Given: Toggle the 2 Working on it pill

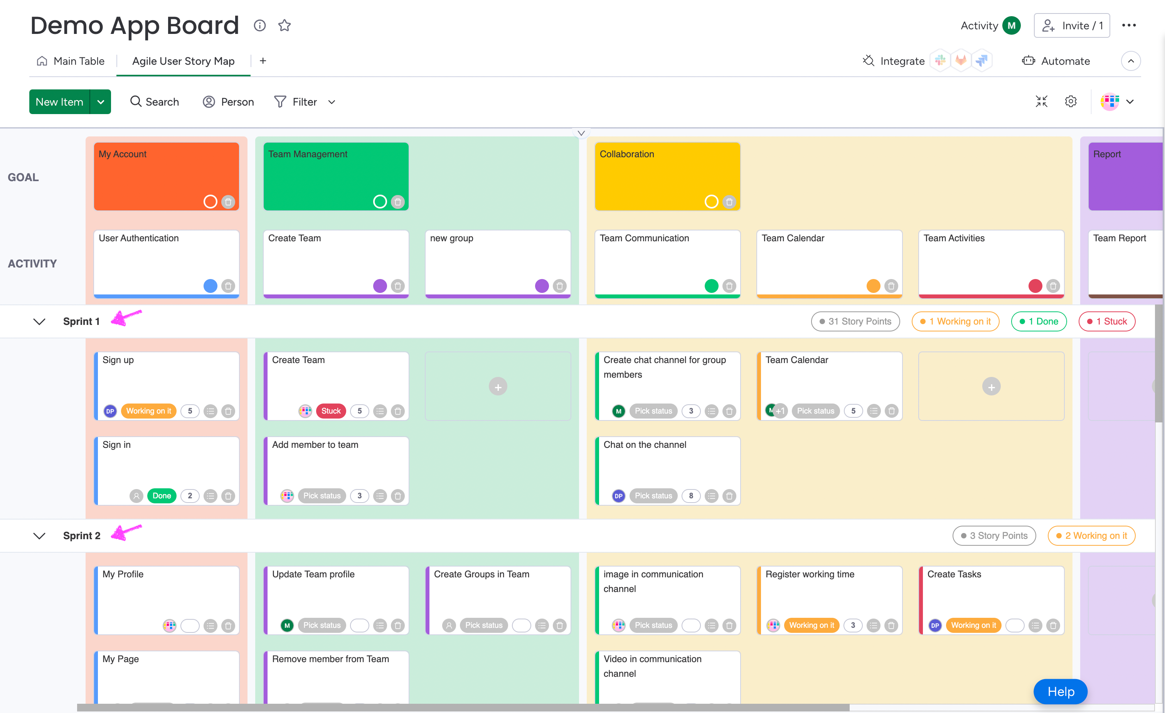Looking at the screenshot, I should click(x=1091, y=536).
